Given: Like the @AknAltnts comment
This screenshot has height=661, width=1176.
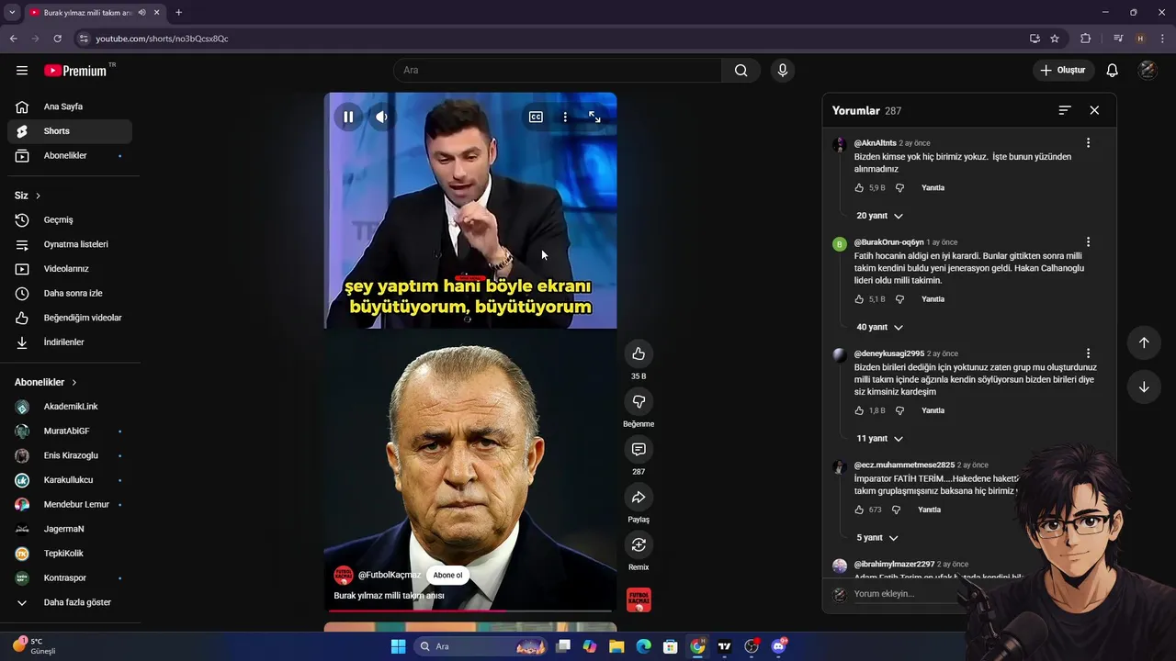Looking at the screenshot, I should pyautogui.click(x=859, y=187).
